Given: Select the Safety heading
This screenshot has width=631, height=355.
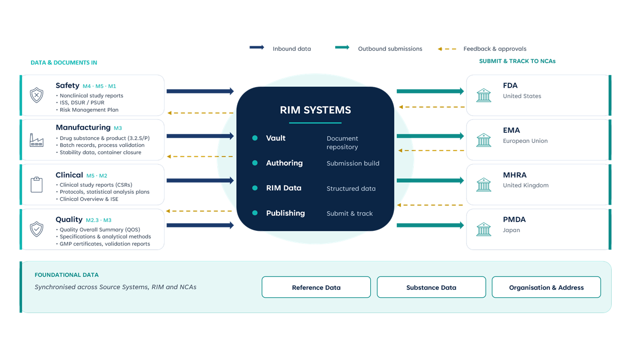Looking at the screenshot, I should (68, 85).
